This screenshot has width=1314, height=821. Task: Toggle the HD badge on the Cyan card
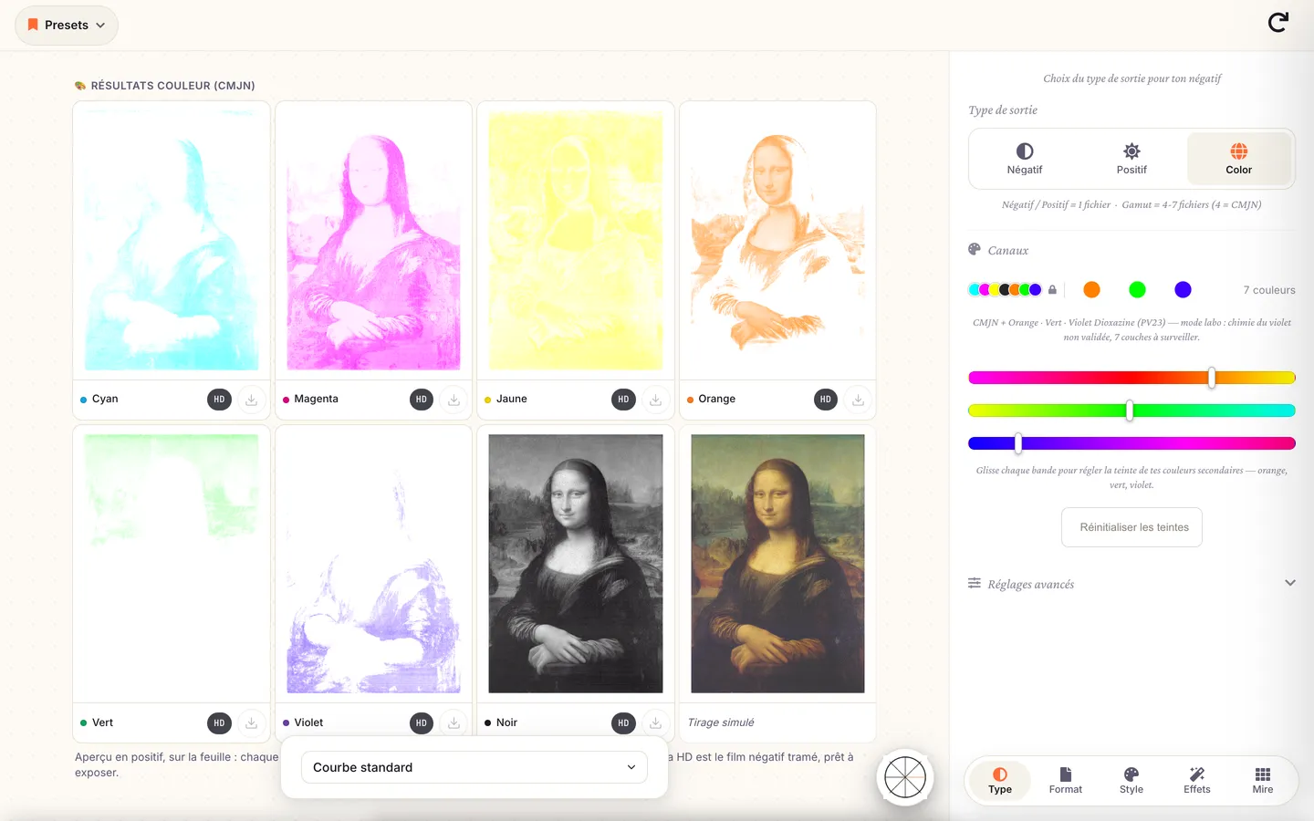click(219, 400)
